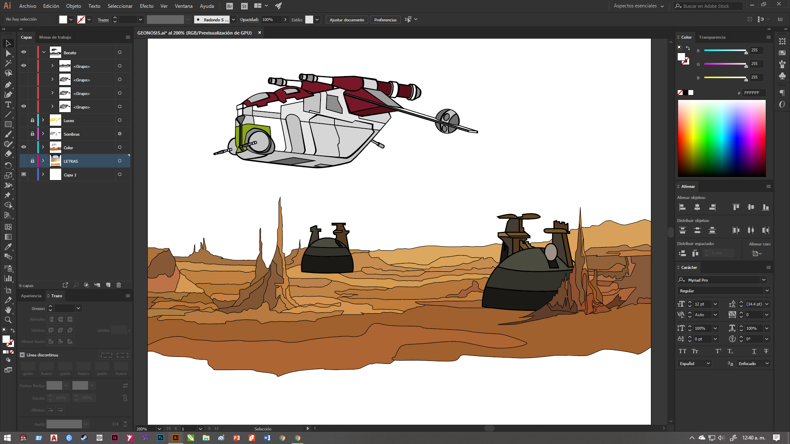Expand the Luces layer
This screenshot has height=444, width=790.
(x=43, y=120)
